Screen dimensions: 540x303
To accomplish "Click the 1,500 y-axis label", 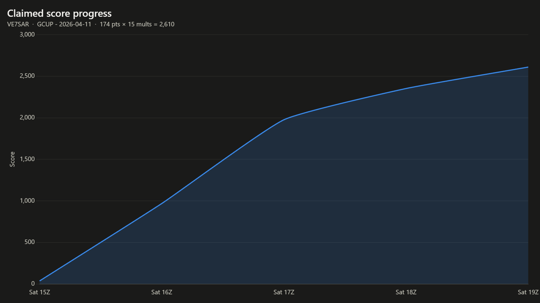I will (27, 159).
